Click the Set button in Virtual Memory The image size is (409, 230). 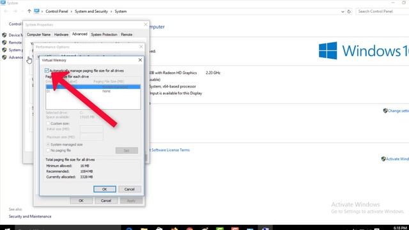click(127, 151)
